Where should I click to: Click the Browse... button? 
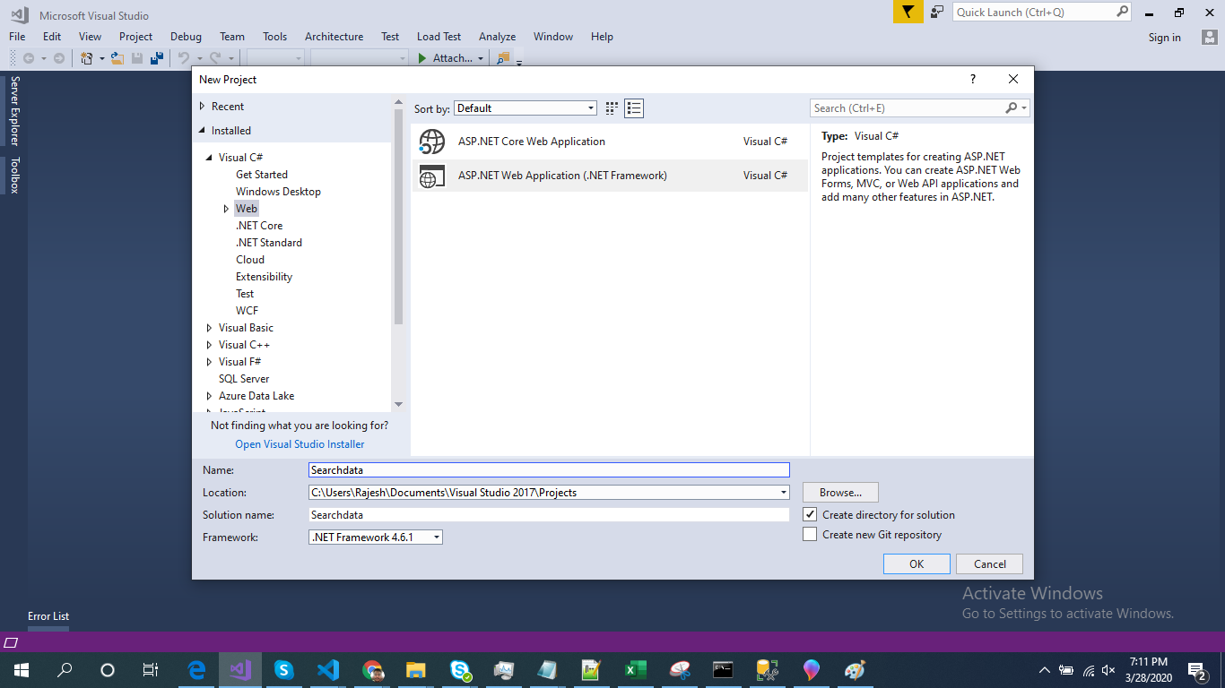[840, 493]
